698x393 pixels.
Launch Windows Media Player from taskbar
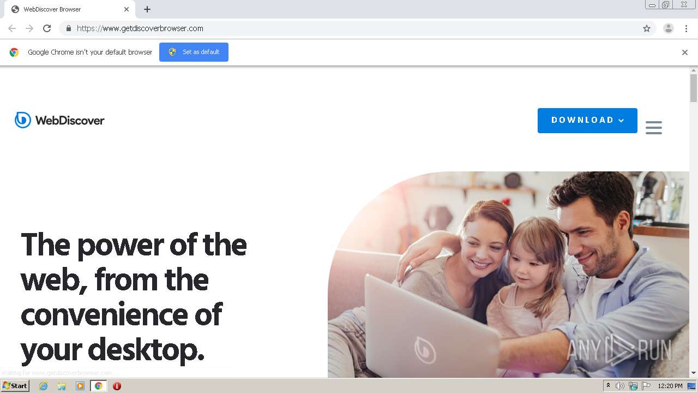point(80,386)
